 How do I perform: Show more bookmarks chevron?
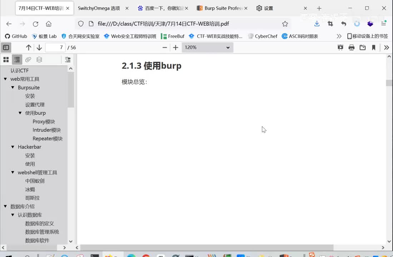coord(339,36)
